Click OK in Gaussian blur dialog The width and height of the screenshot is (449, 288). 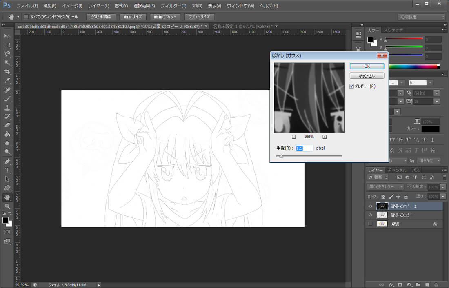click(x=367, y=66)
